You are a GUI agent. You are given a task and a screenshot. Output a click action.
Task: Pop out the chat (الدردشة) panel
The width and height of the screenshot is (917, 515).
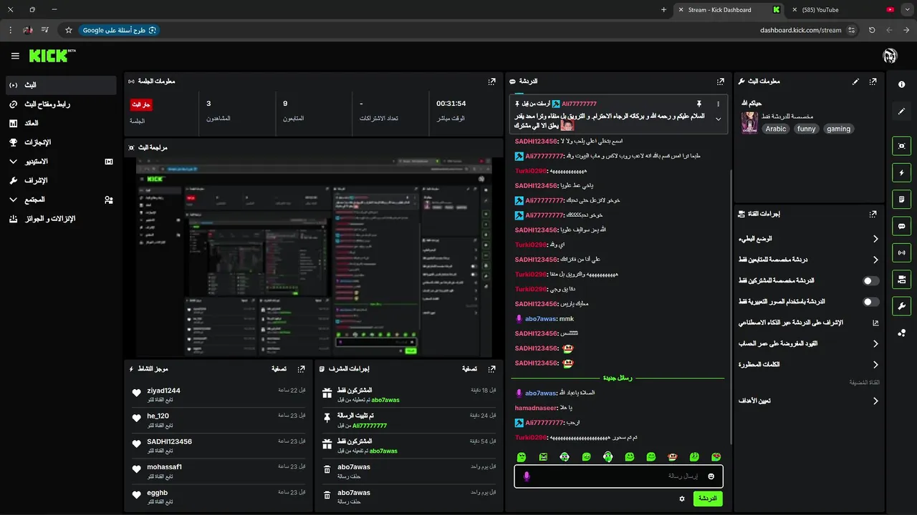[721, 82]
